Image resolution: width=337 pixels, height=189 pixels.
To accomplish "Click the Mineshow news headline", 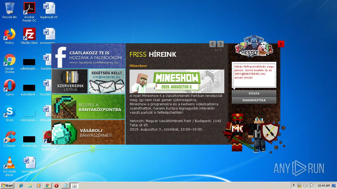I will click(x=138, y=66).
